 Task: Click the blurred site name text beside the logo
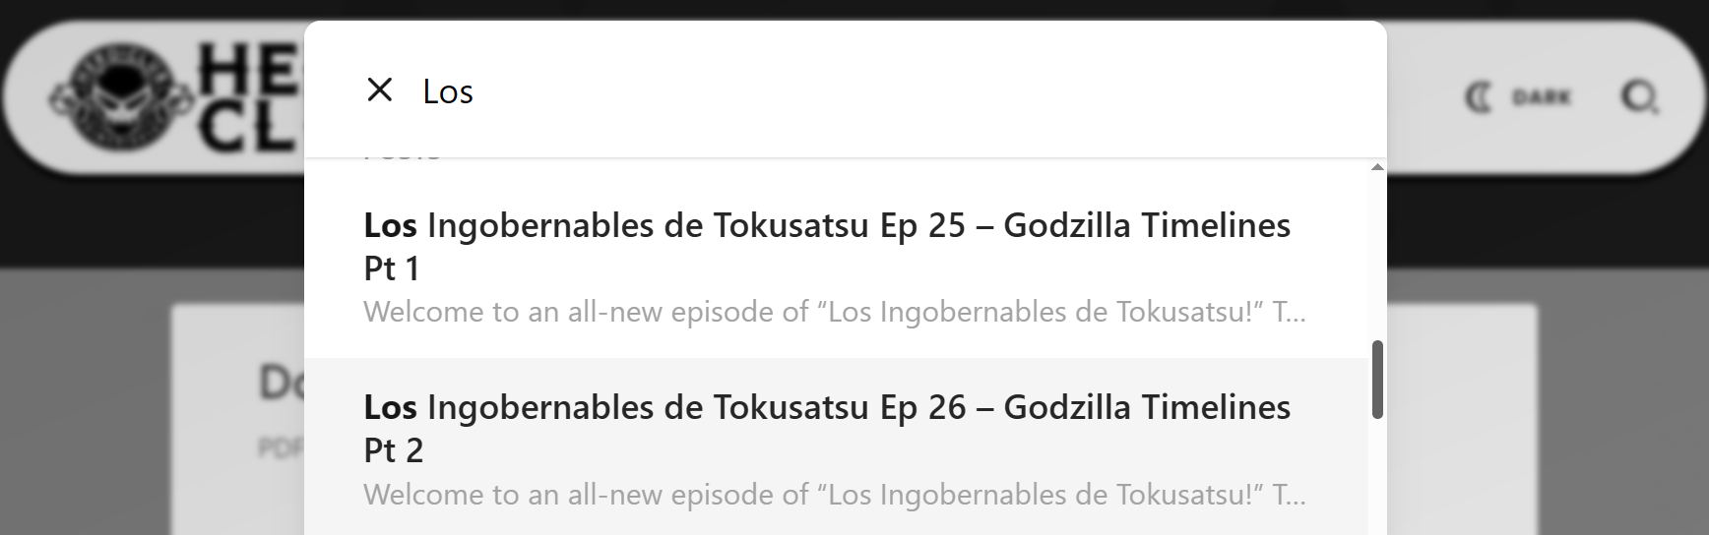tap(251, 100)
